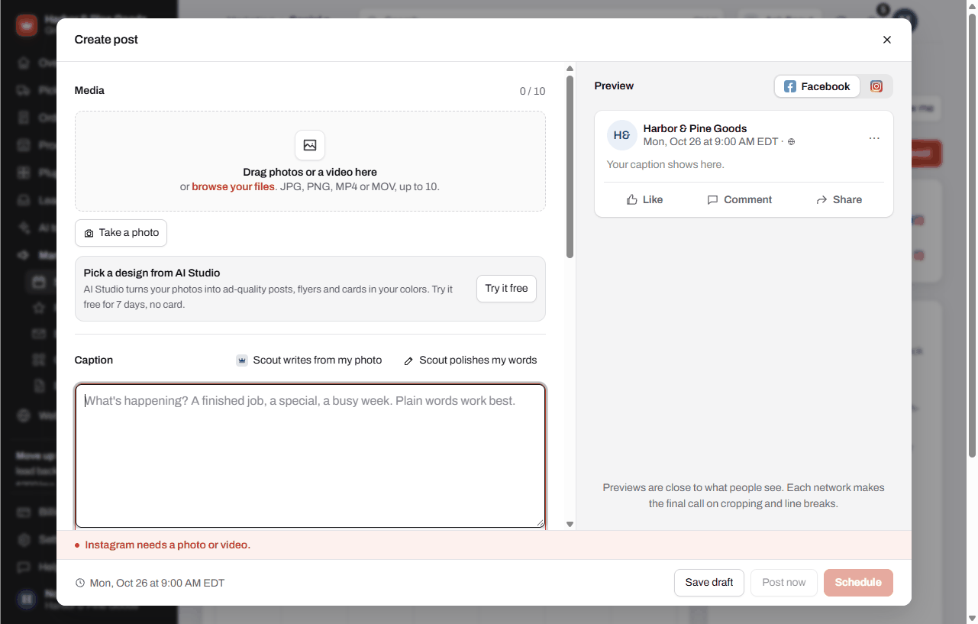
Task: Open the schedule time next to the clock icon
Action: coord(150,583)
